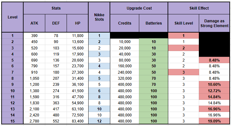
Task: Click the HP value 31,400
Action: [x=77, y=78]
